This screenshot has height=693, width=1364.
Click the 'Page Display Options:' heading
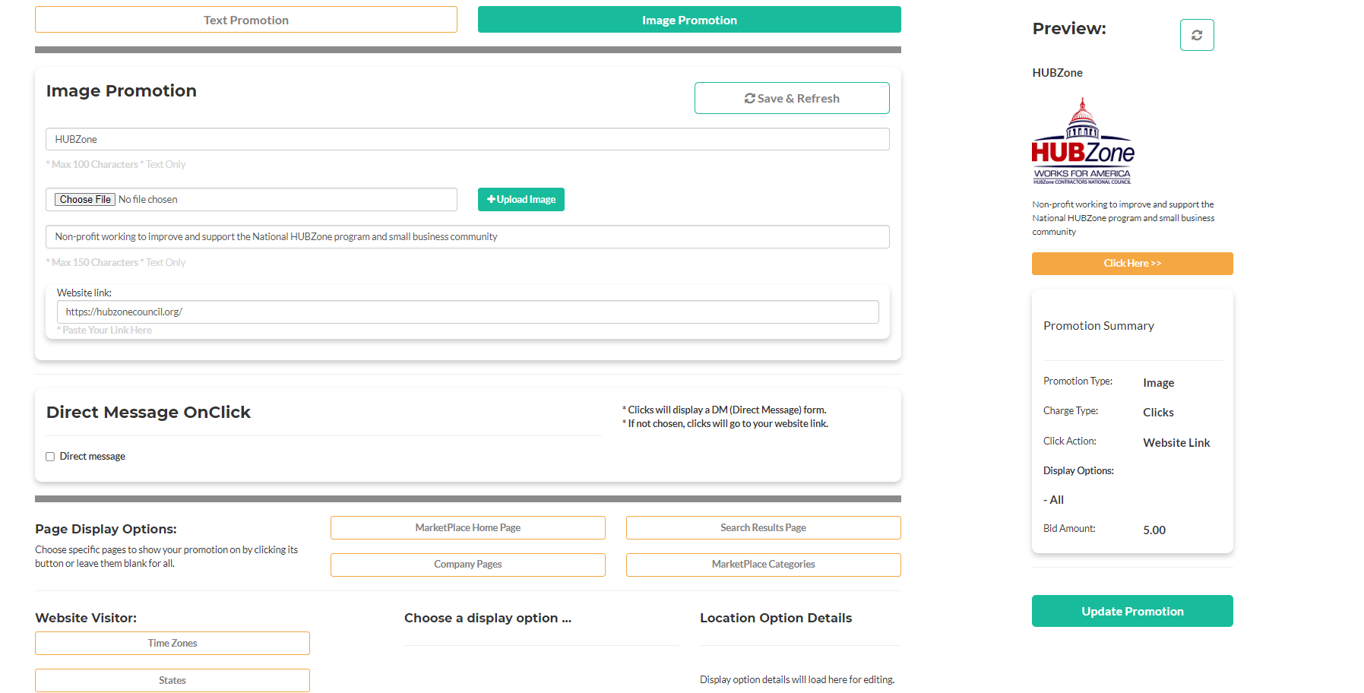point(106,529)
